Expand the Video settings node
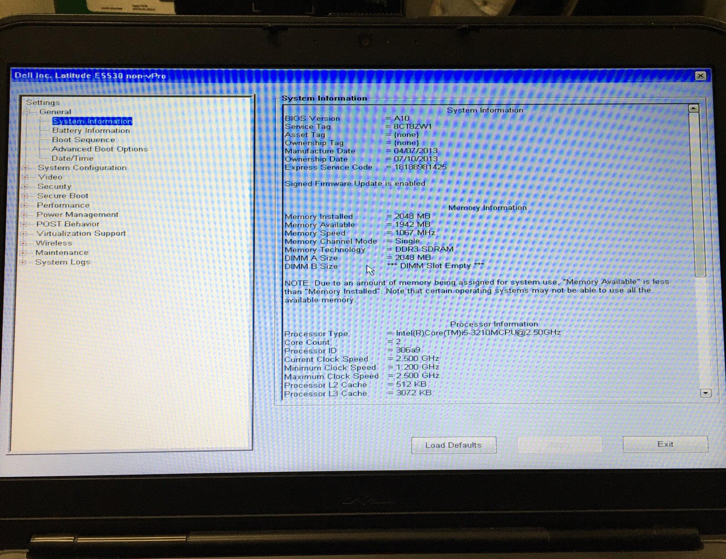This screenshot has height=559, width=726. (25, 177)
